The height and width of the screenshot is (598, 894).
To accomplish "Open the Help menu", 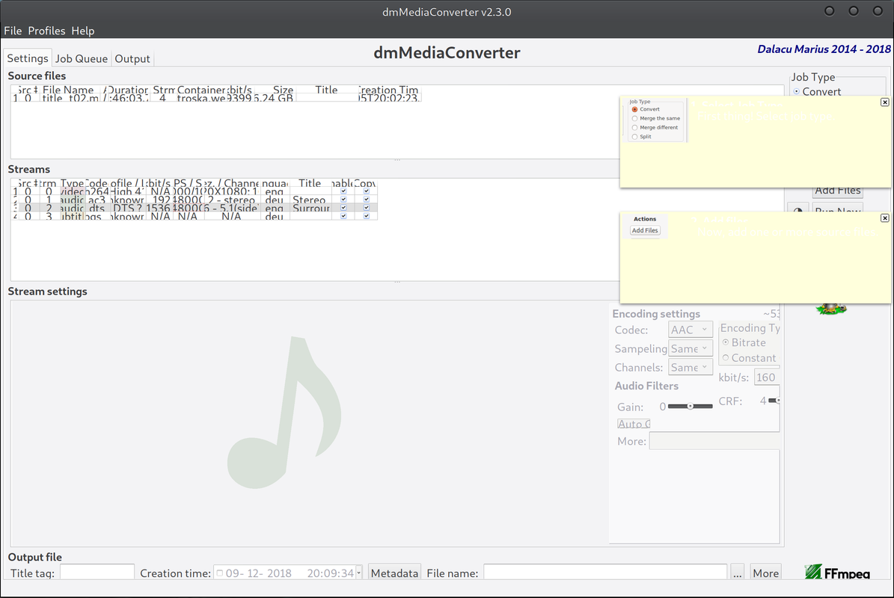I will (x=83, y=31).
